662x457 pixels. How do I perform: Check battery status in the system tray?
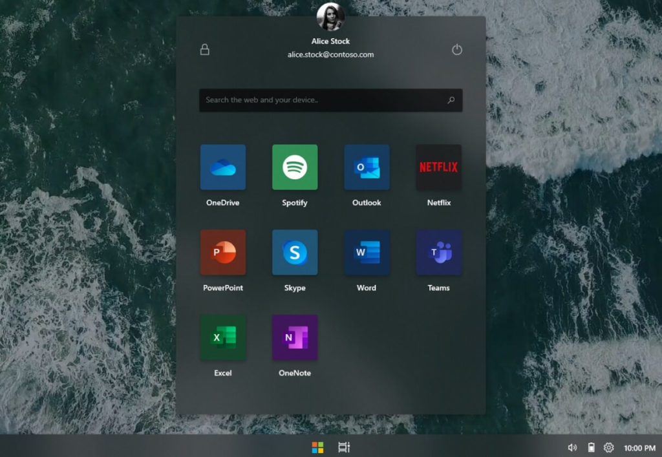click(x=590, y=447)
